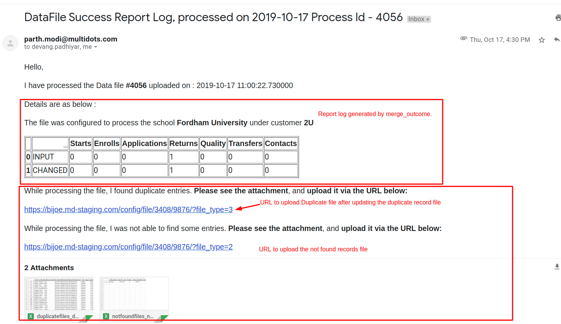Star this email message

coord(541,40)
